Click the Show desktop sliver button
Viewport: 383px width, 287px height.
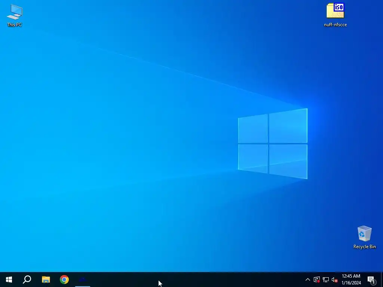382,280
